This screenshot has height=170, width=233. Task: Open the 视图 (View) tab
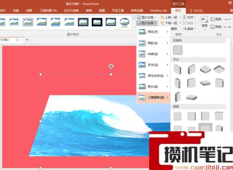tap(102, 11)
